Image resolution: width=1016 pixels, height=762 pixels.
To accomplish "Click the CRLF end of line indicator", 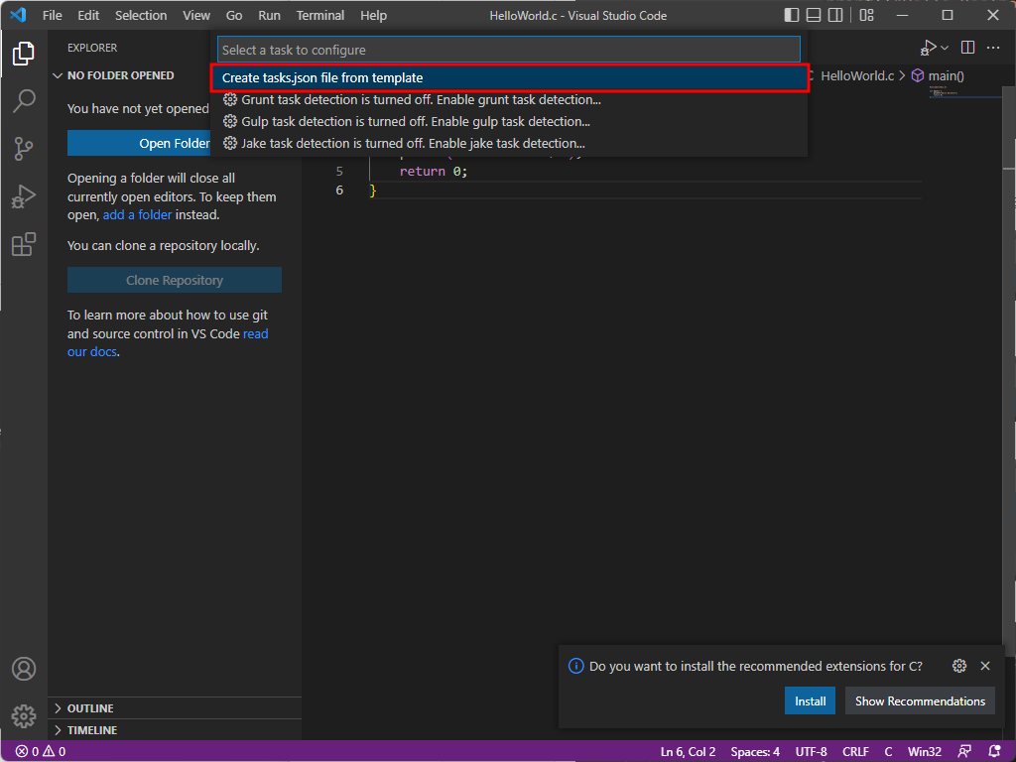I will [x=855, y=752].
